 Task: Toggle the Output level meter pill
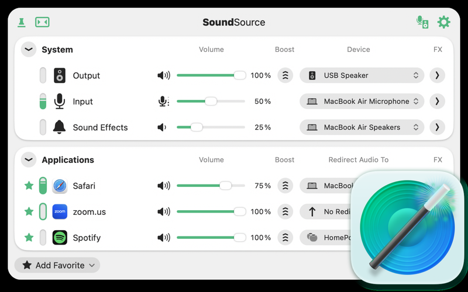click(43, 75)
